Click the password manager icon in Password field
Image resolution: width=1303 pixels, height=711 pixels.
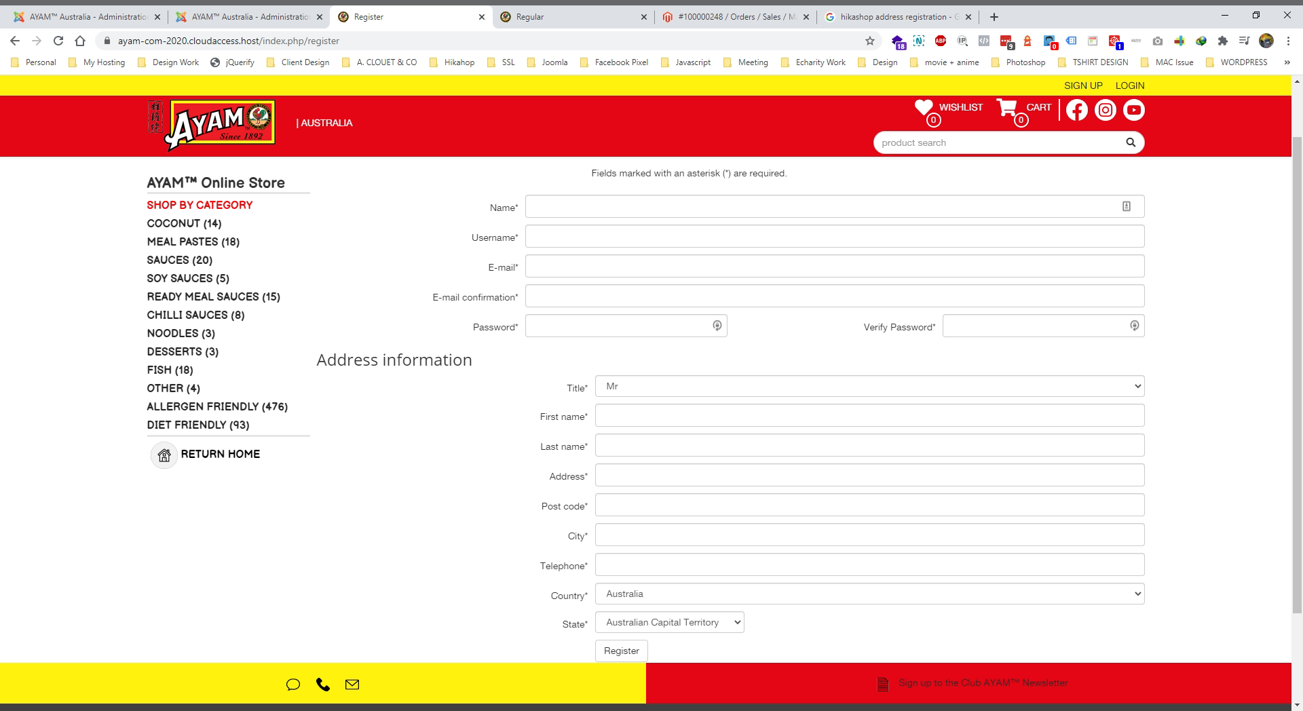coord(717,326)
